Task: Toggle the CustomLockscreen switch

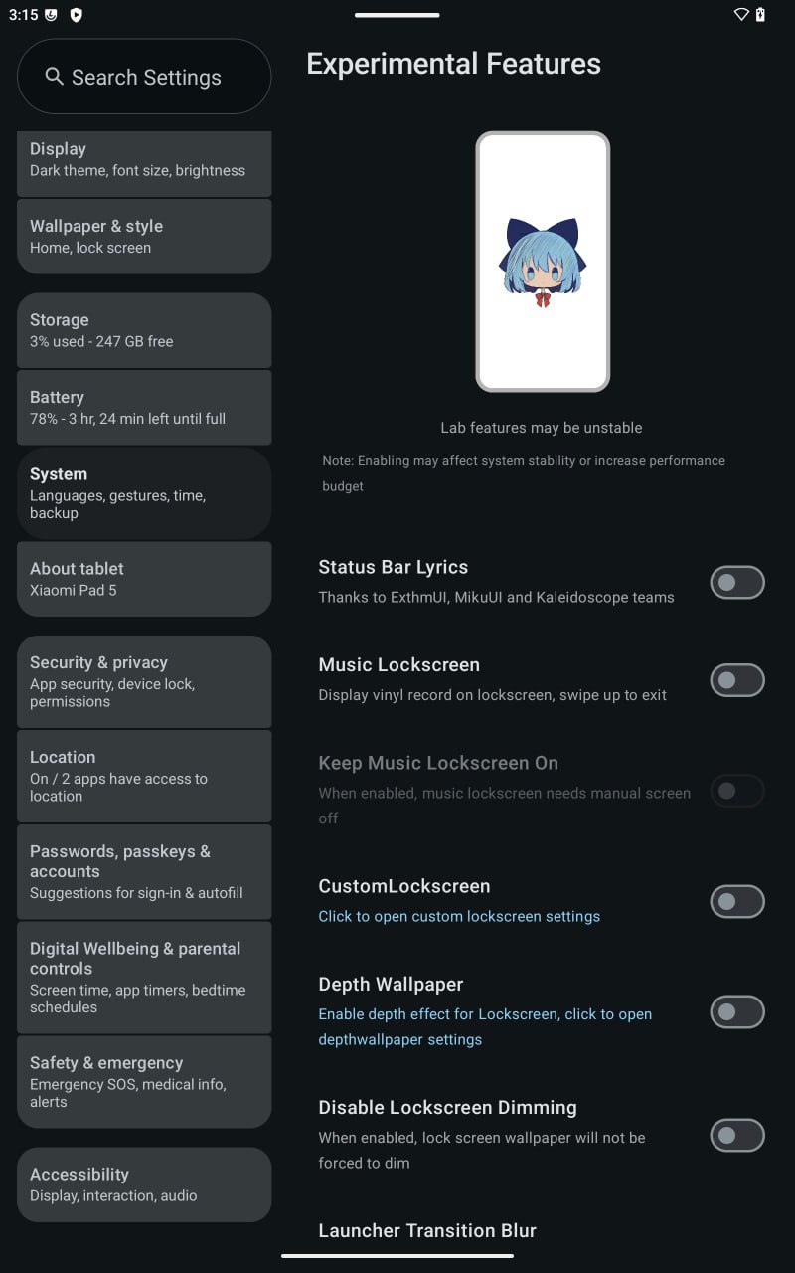Action: (737, 901)
